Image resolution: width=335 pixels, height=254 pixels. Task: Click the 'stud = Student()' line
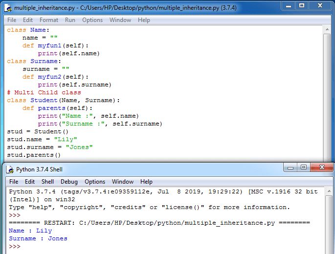click(38, 131)
